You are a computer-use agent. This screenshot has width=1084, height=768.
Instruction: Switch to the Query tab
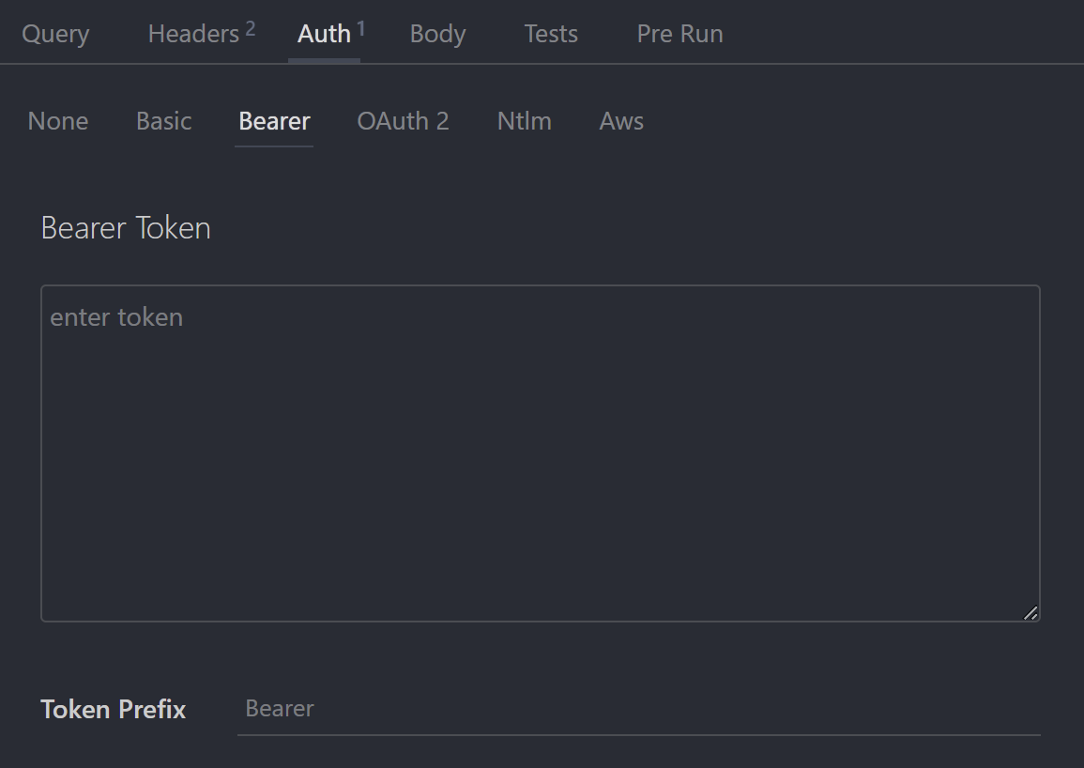click(x=55, y=34)
